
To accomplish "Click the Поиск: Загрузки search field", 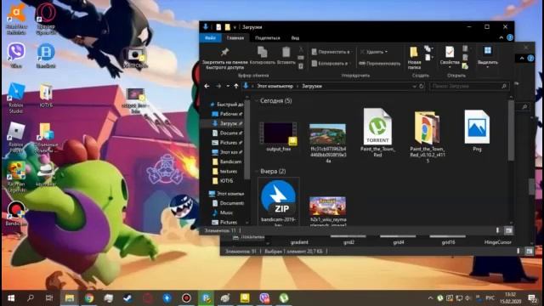I will (x=469, y=86).
